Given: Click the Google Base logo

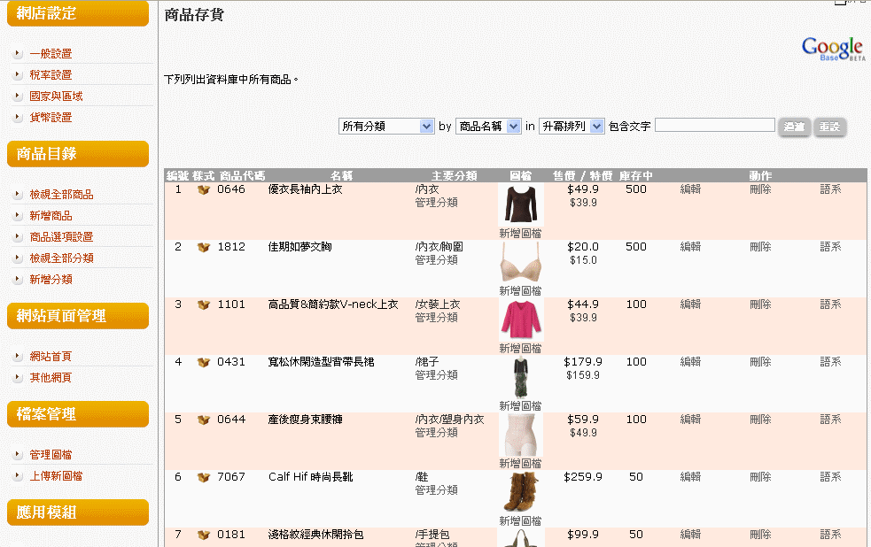Looking at the screenshot, I should (832, 49).
